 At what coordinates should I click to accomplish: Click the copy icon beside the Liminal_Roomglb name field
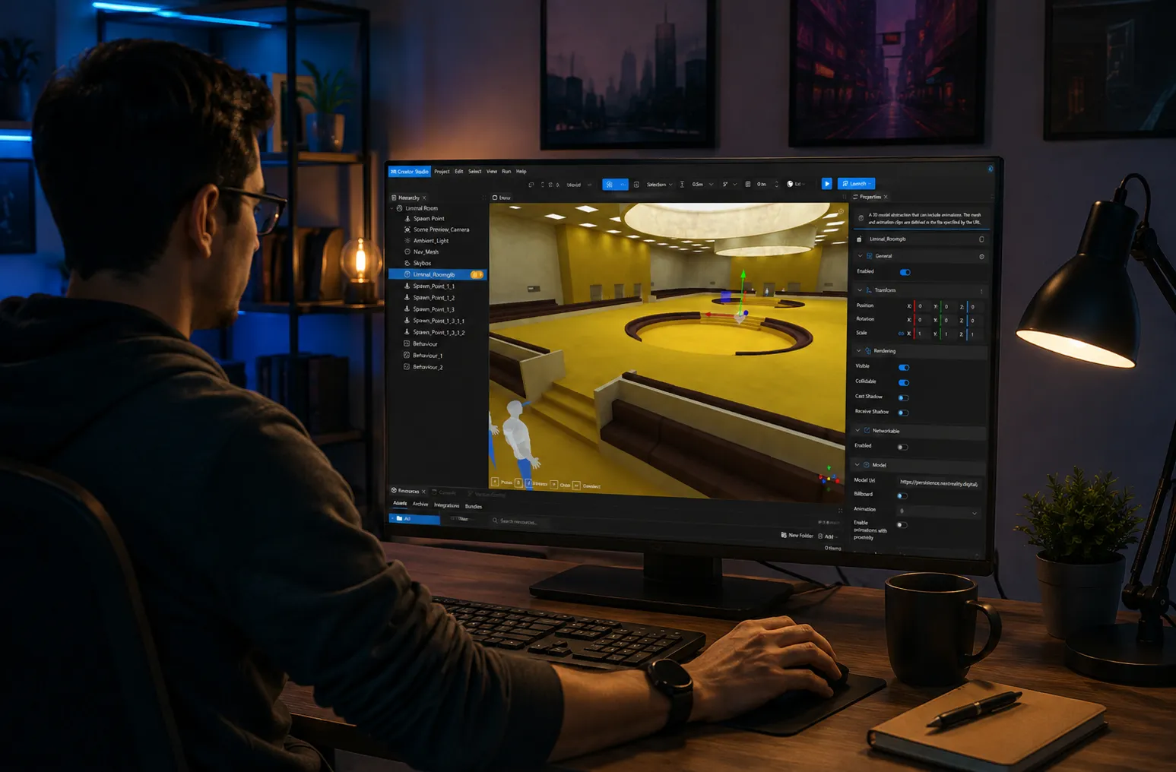pos(981,239)
